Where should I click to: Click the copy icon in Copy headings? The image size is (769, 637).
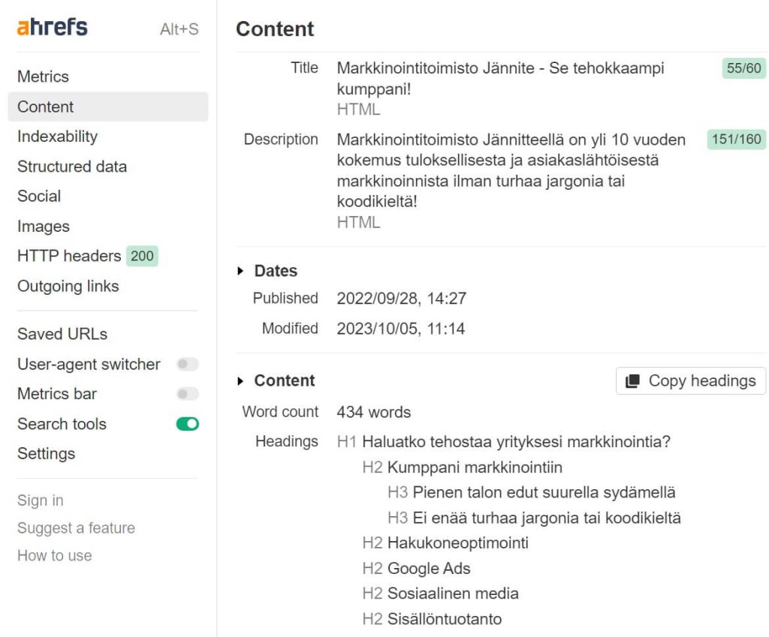633,381
